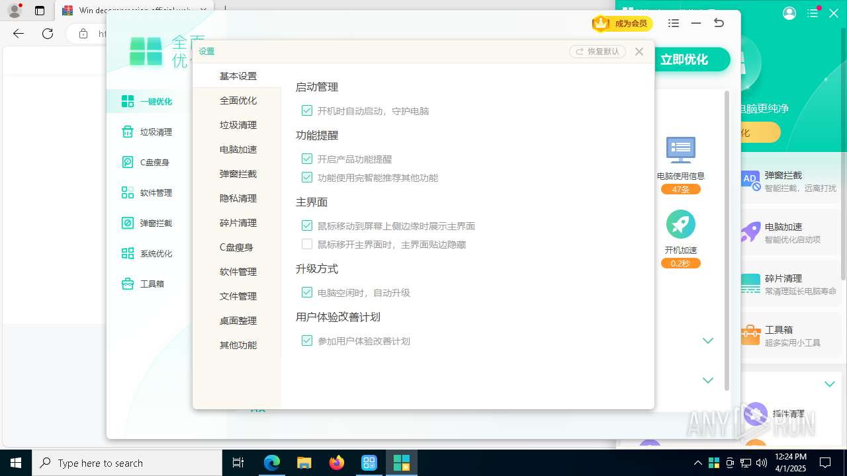Open Firefox from taskbar
Screen dimensions: 847x476
pyautogui.click(x=337, y=463)
